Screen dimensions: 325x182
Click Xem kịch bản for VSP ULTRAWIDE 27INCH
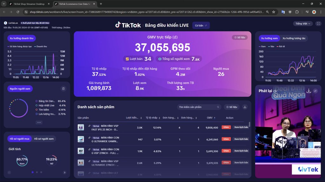point(241,163)
